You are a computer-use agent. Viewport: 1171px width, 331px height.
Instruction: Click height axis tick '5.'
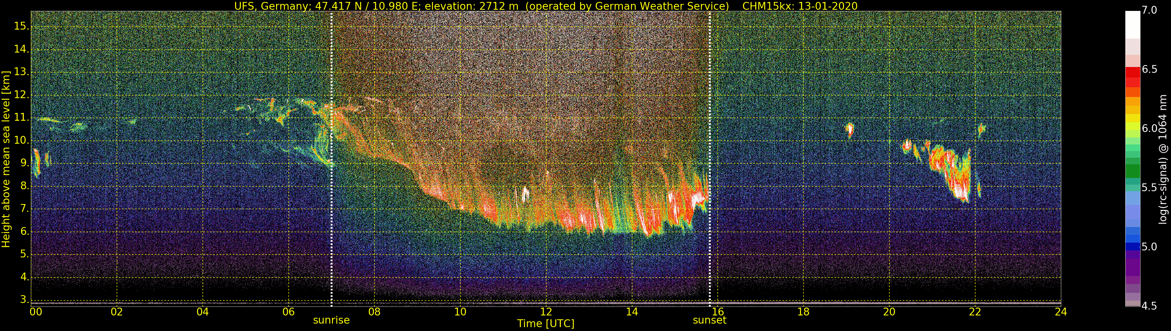coord(25,254)
